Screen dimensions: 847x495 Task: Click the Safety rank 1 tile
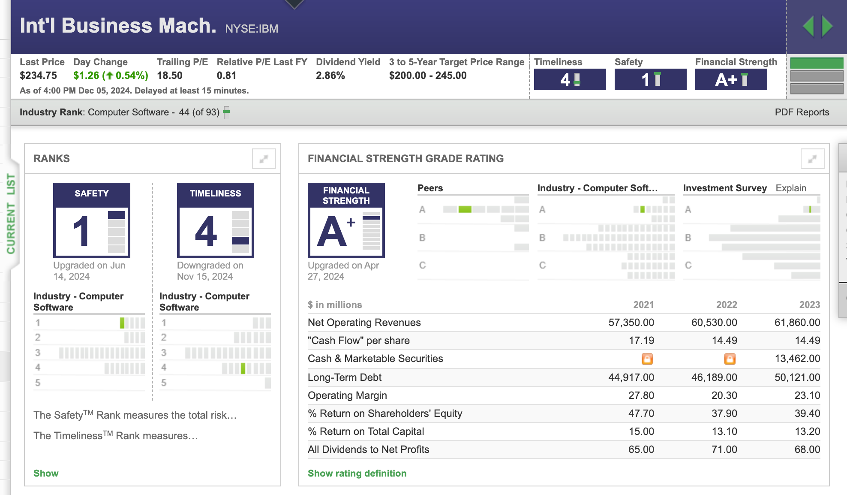pos(92,220)
